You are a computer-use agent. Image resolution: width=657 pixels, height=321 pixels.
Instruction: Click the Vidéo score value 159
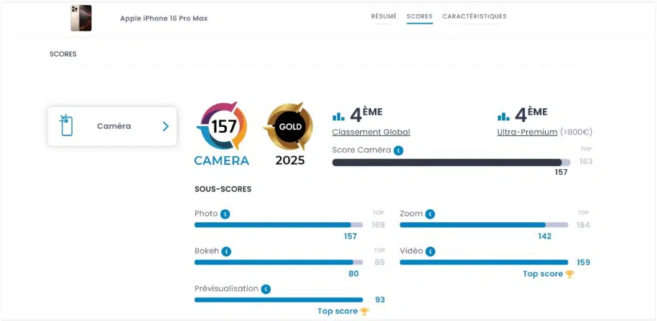point(583,262)
